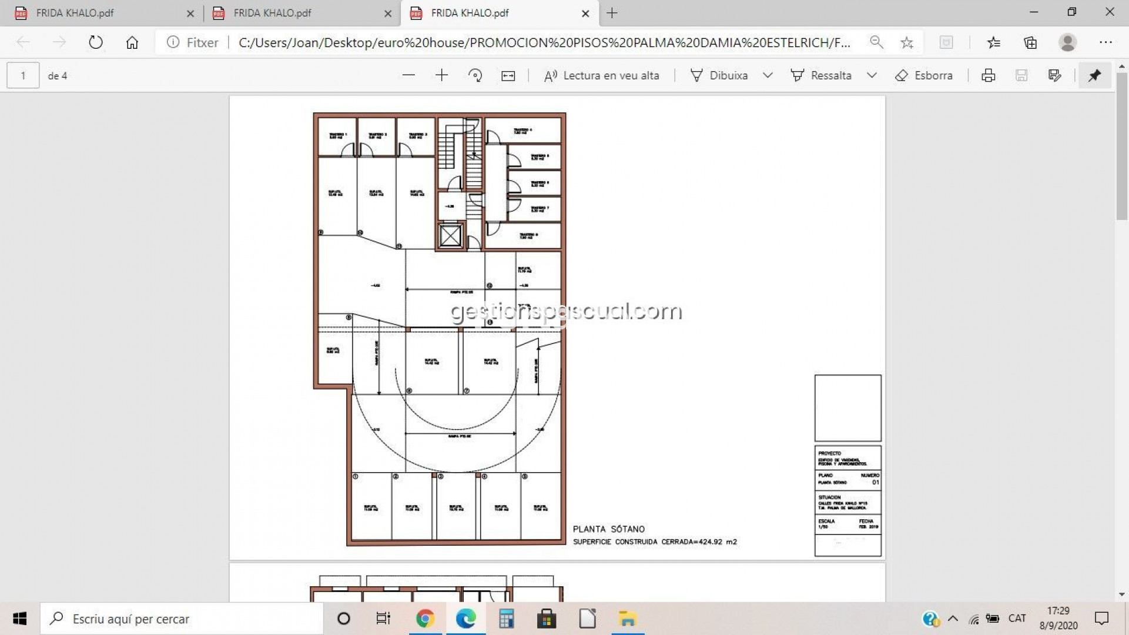The height and width of the screenshot is (635, 1129).
Task: Add this page to favorites with star icon
Action: point(907,42)
